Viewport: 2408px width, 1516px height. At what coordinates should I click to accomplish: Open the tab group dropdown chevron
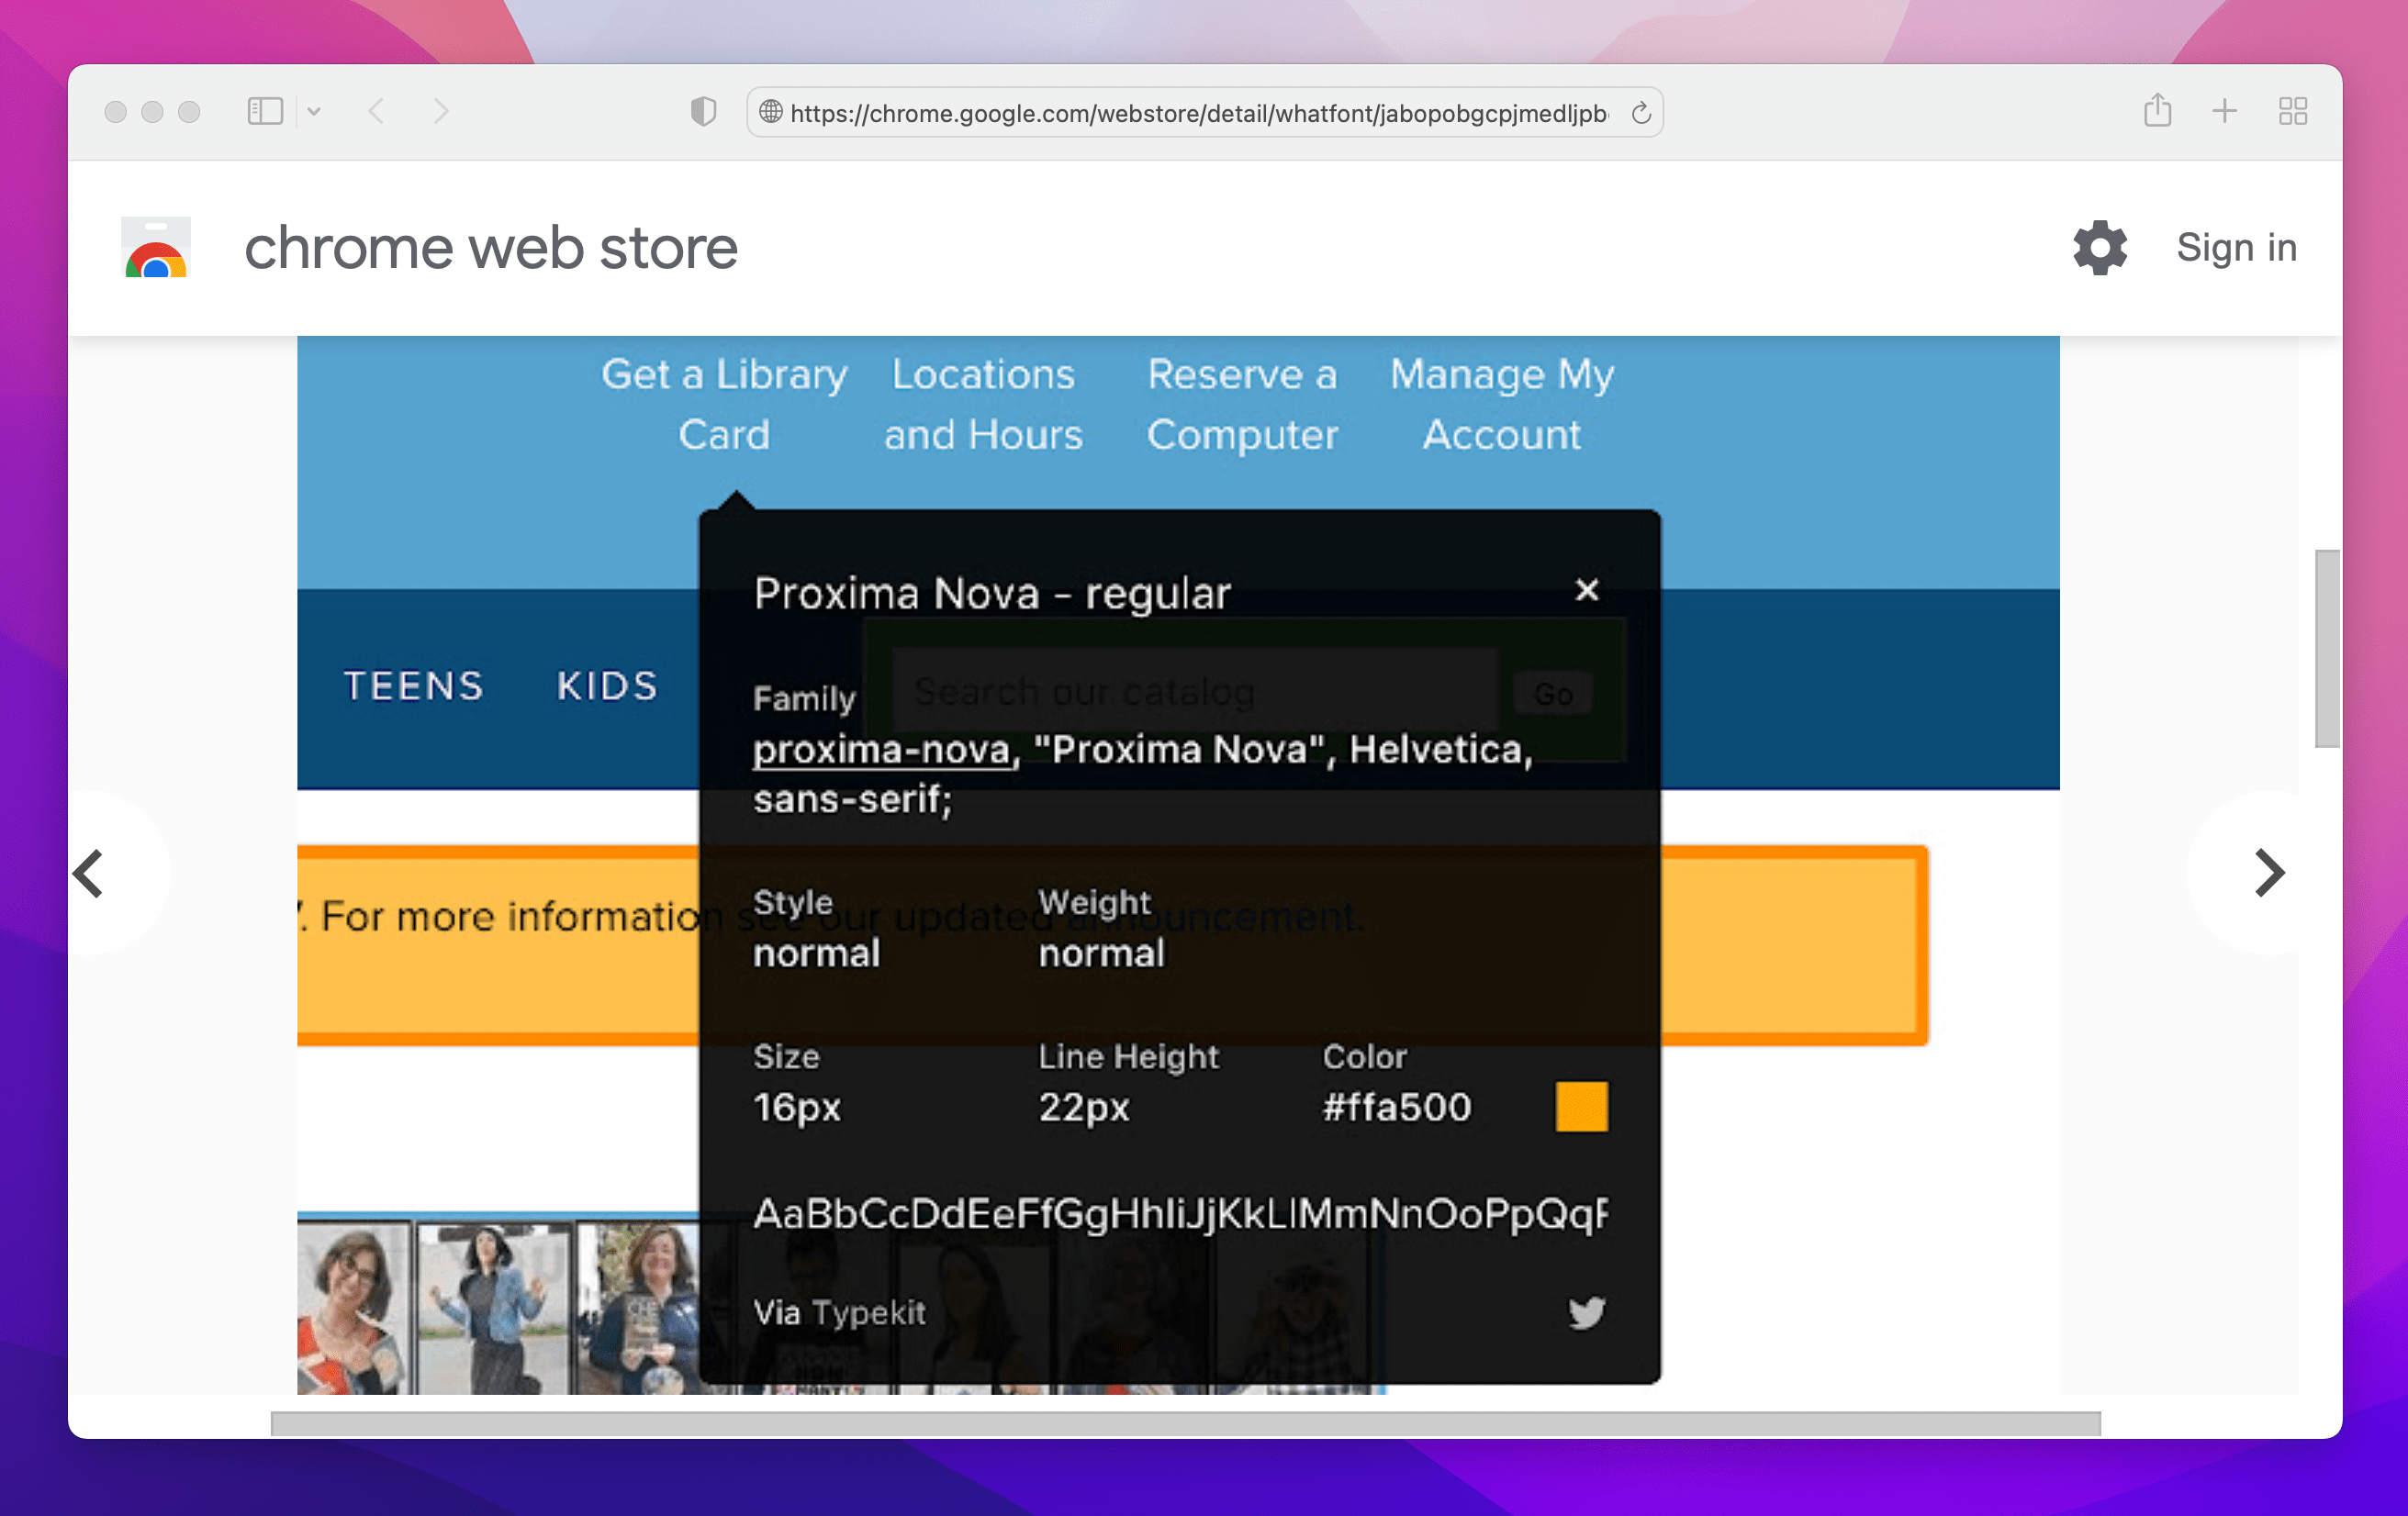pyautogui.click(x=316, y=111)
